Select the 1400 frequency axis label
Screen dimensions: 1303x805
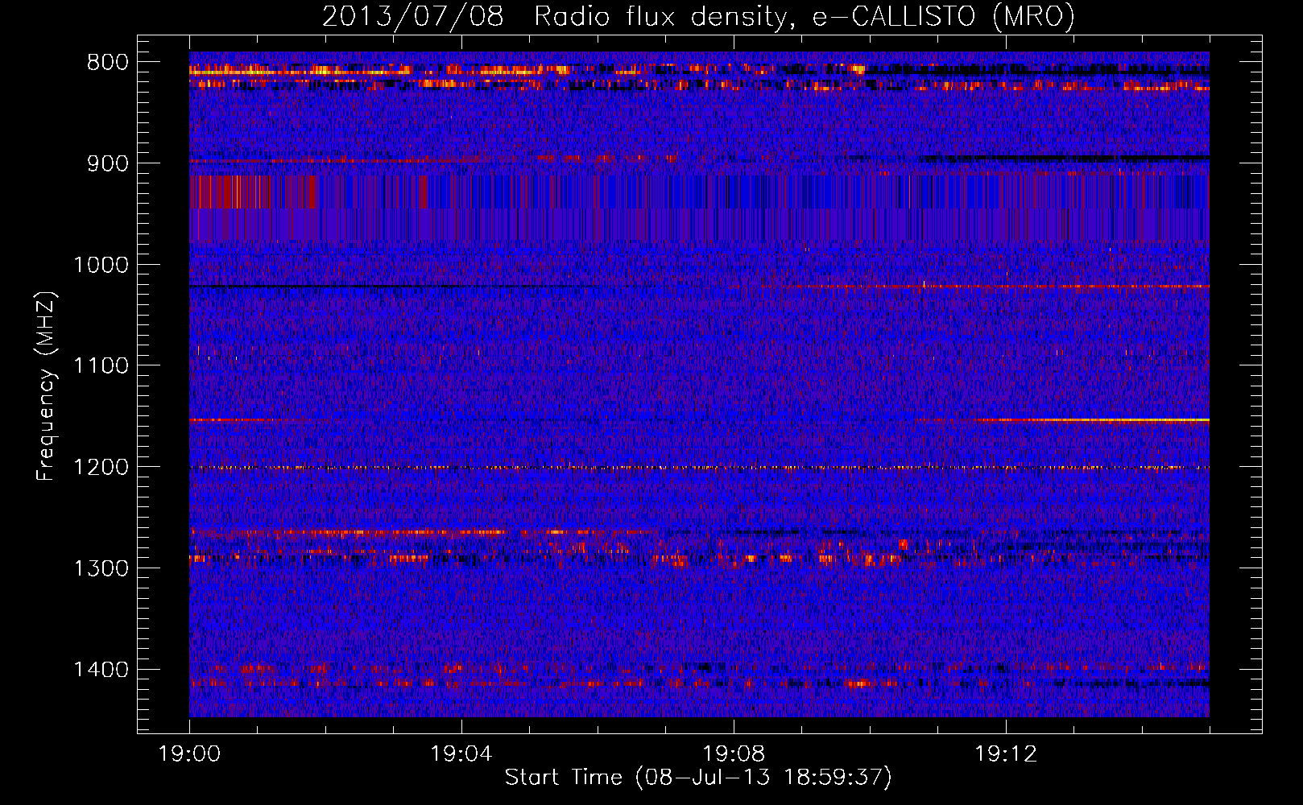coord(101,670)
